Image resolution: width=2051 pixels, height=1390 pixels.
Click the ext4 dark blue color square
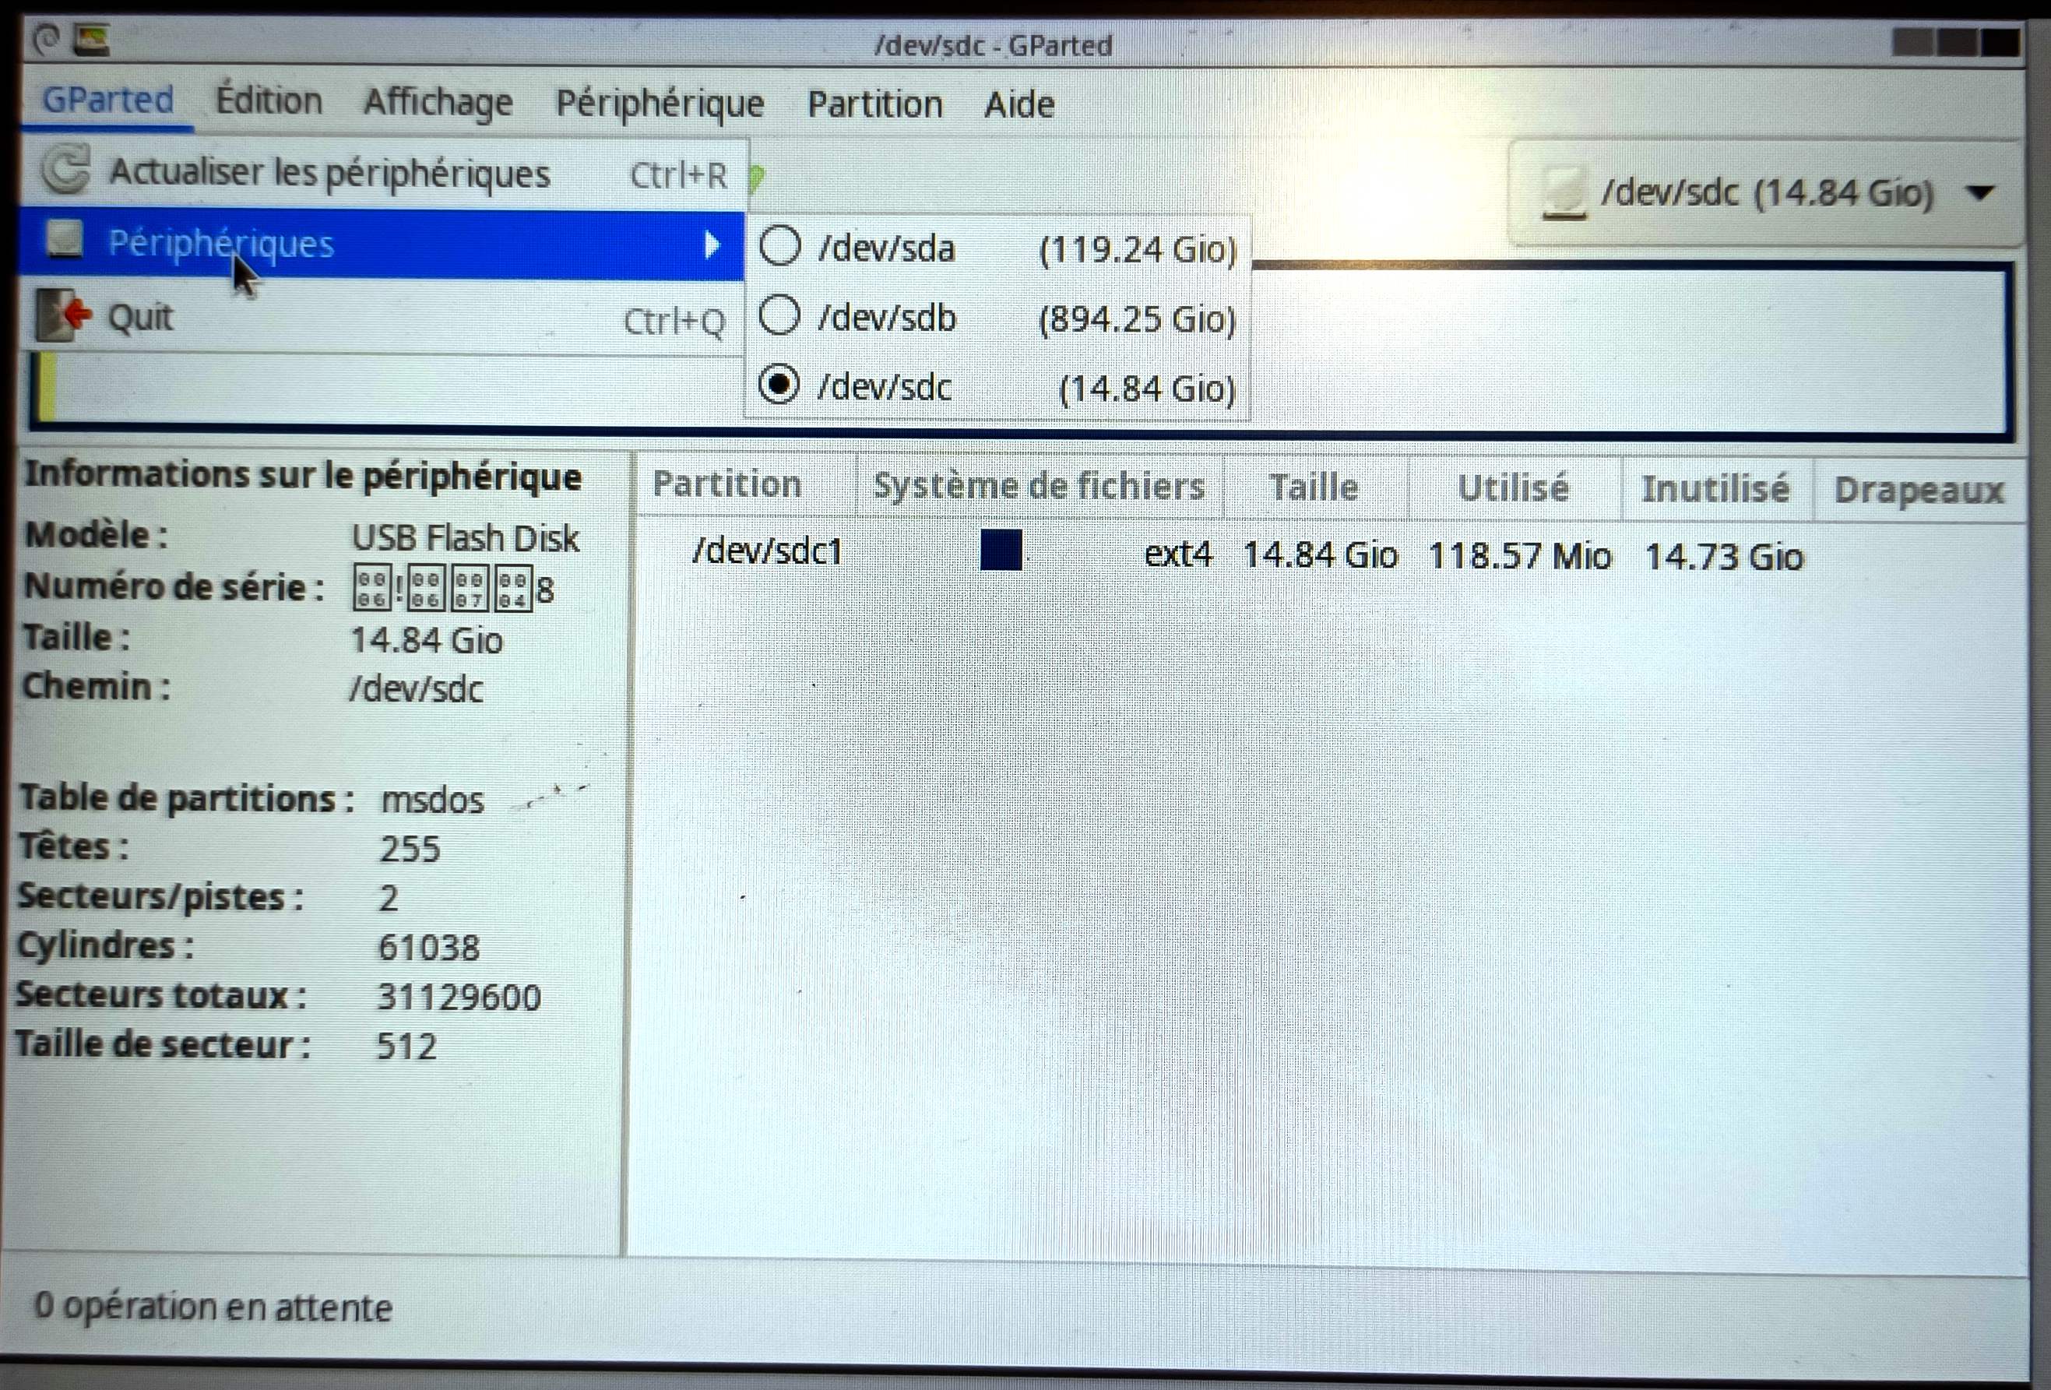pyautogui.click(x=1001, y=551)
